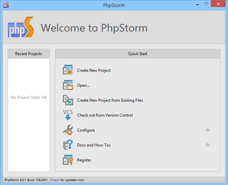Click the small PhpStorm icon in title bar

click(x=6, y=5)
